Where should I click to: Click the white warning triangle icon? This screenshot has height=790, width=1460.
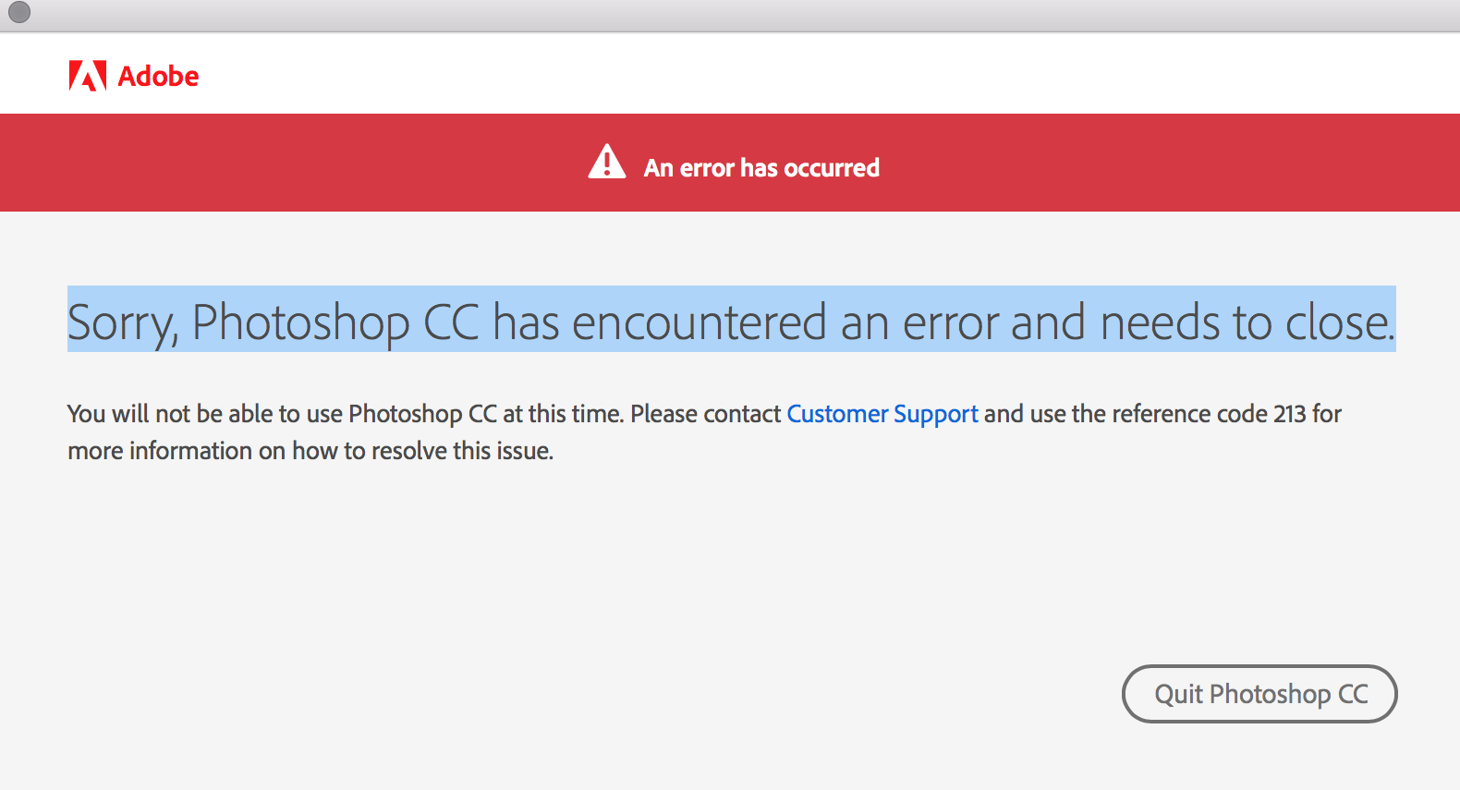coord(607,163)
